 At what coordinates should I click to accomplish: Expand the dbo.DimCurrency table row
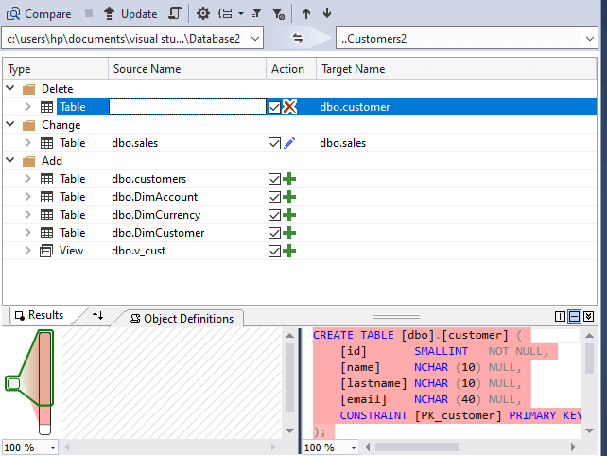coord(27,214)
